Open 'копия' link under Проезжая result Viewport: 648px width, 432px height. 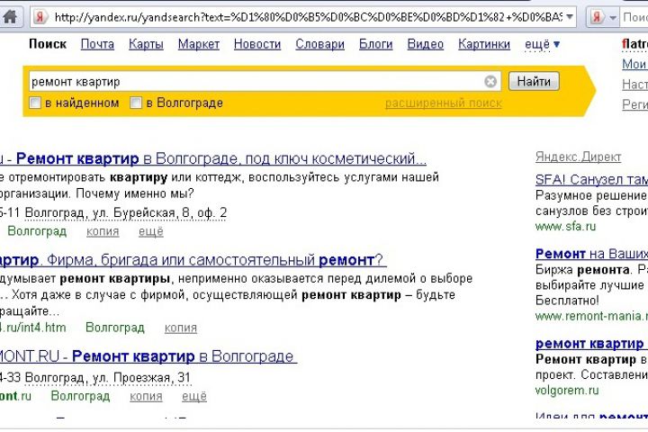146,396
